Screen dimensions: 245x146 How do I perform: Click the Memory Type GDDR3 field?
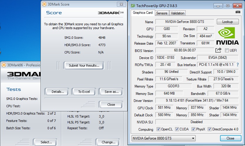173,86
